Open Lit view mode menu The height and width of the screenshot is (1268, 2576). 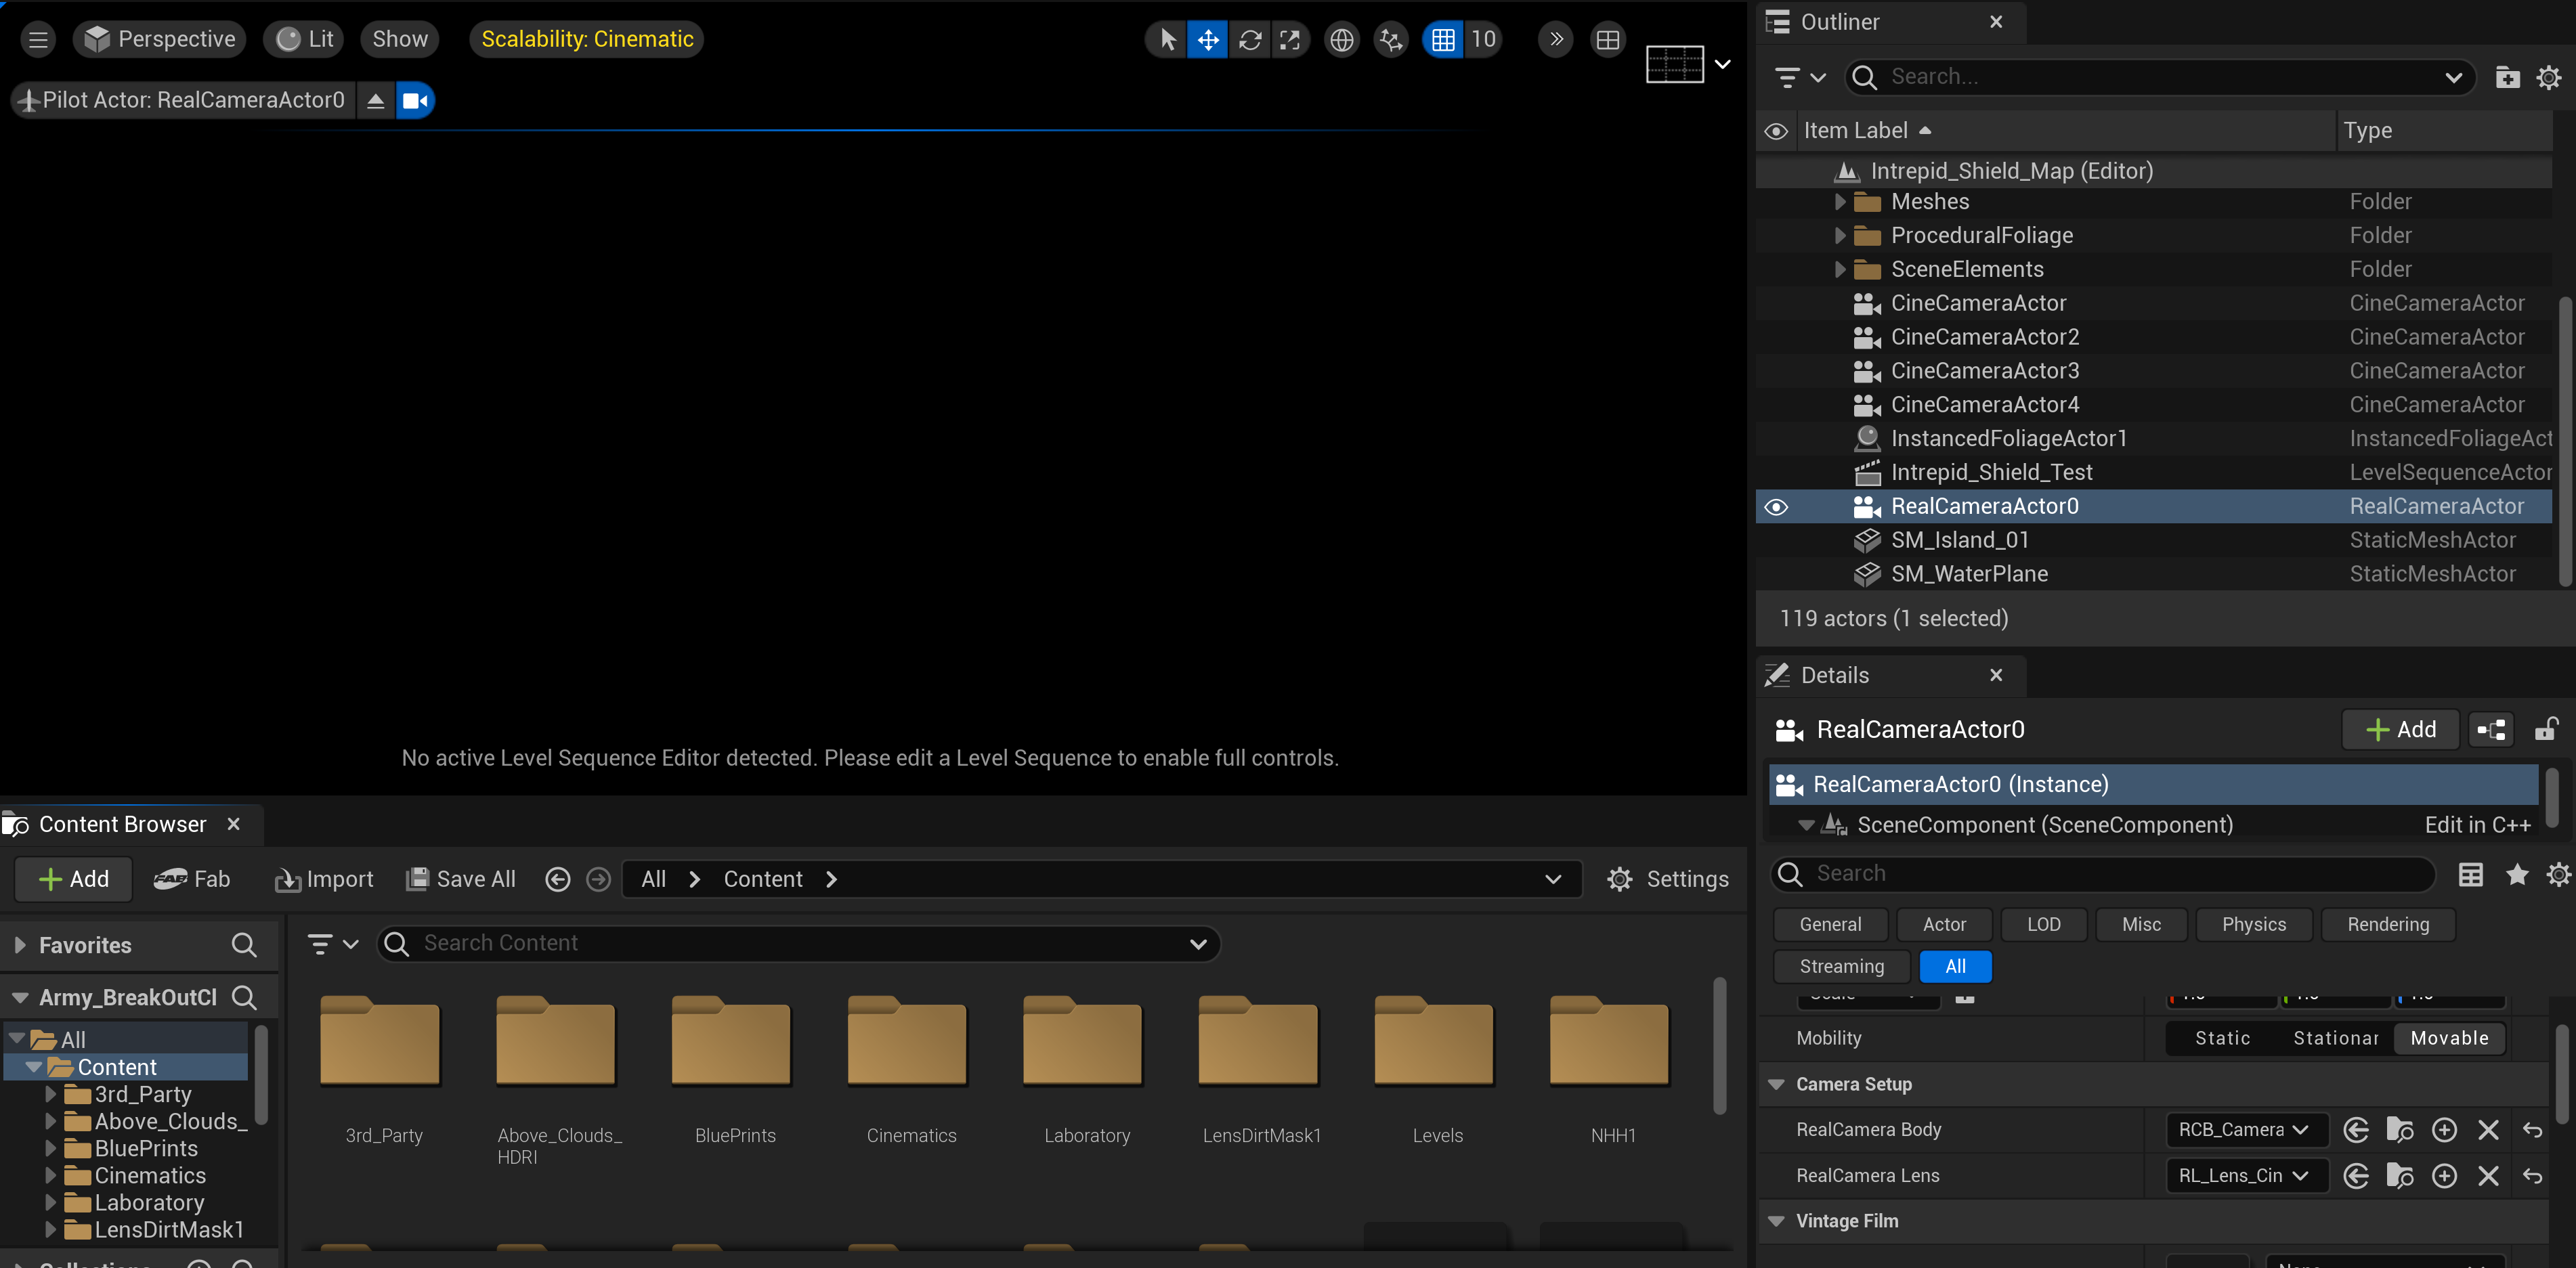[x=305, y=40]
